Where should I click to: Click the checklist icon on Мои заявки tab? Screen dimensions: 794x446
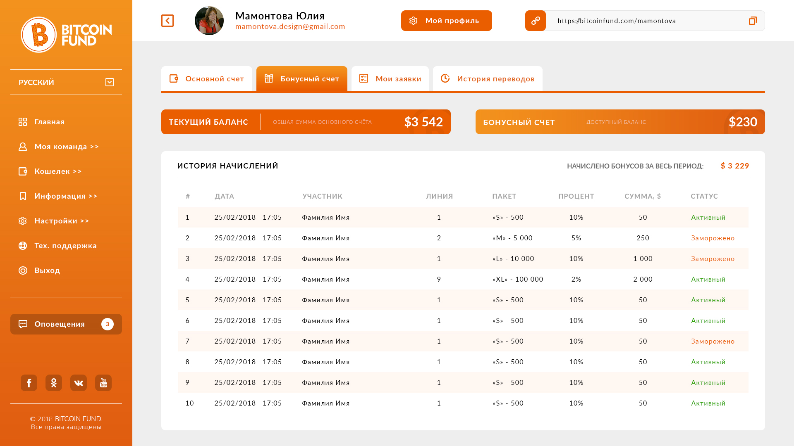pyautogui.click(x=364, y=78)
